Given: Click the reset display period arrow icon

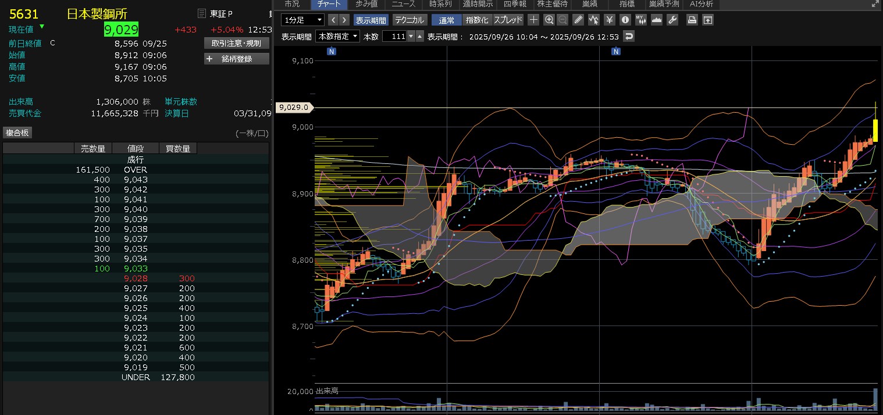Looking at the screenshot, I should [x=628, y=37].
